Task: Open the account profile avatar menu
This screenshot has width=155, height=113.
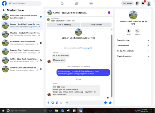Action: click(149, 3)
